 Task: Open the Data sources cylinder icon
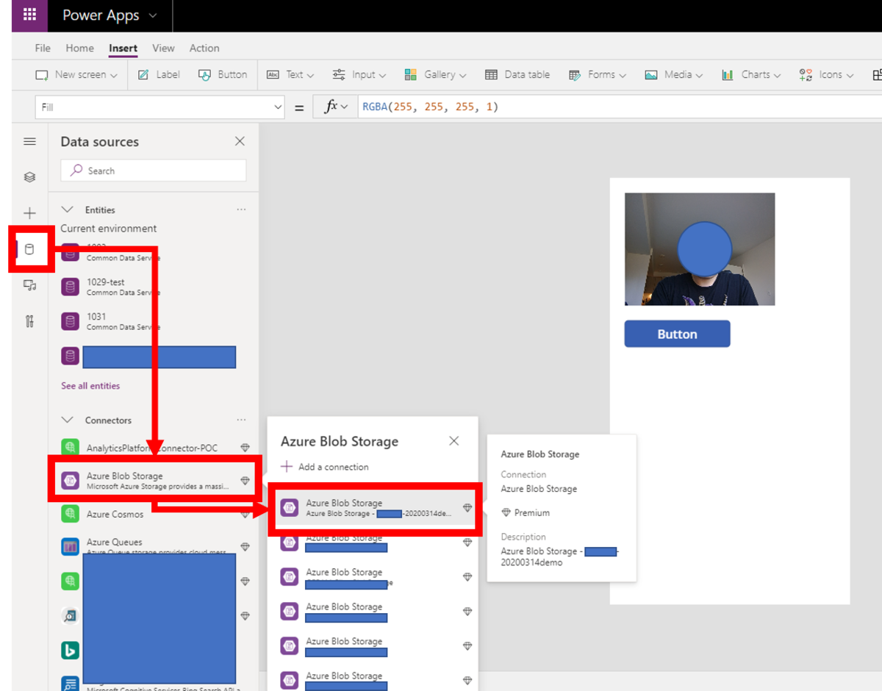pos(29,249)
